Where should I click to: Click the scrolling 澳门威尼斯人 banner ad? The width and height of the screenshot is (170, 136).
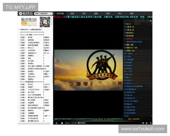pos(103,17)
